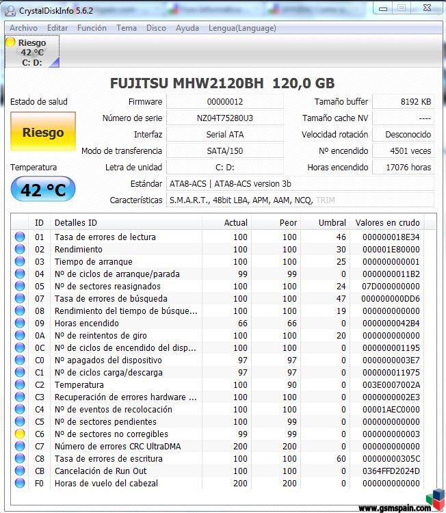Open the Tema menu
The width and height of the screenshot is (446, 513).
tap(127, 28)
